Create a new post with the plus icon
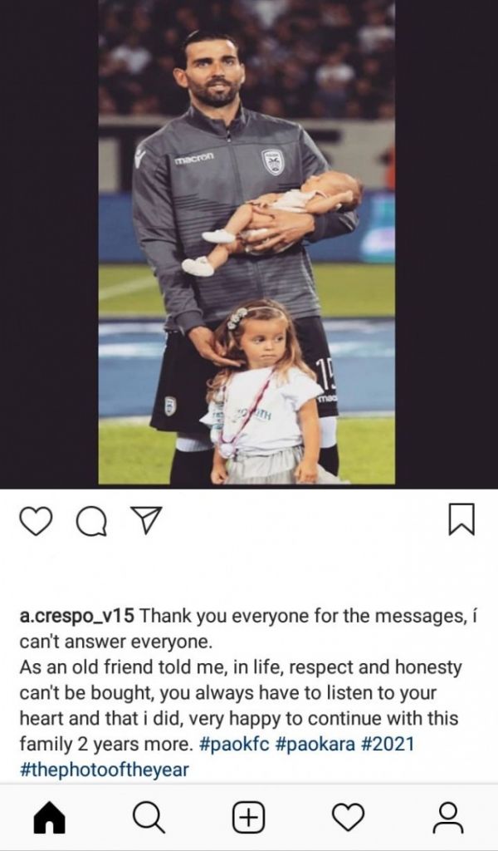The height and width of the screenshot is (851, 498). [x=249, y=818]
